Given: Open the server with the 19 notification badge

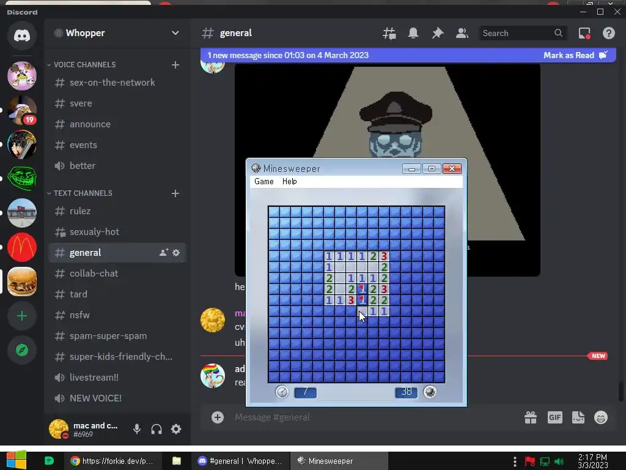Looking at the screenshot, I should pyautogui.click(x=22, y=110).
